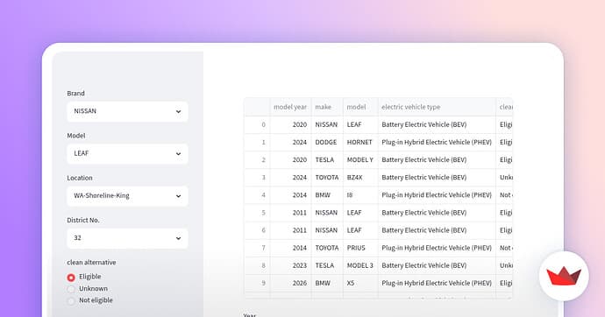Select row index 4 in the table
The image size is (605, 317).
258,195
